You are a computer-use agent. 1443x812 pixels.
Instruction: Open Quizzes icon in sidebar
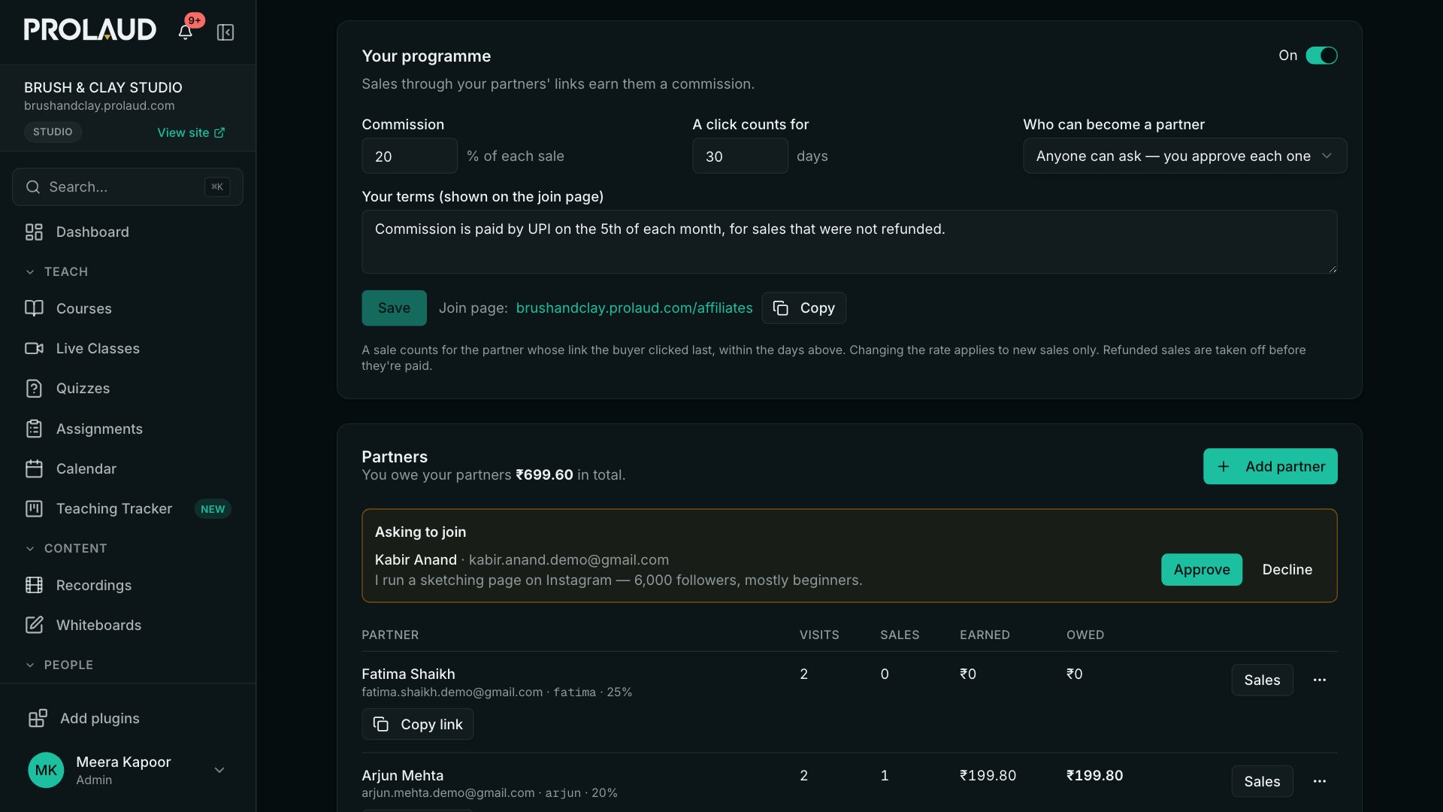(x=34, y=389)
